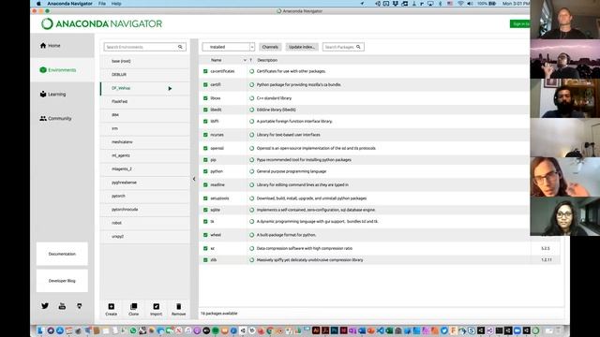Uncheck the pip package checkbox
Viewport: 600px width, 337px height.
point(205,160)
